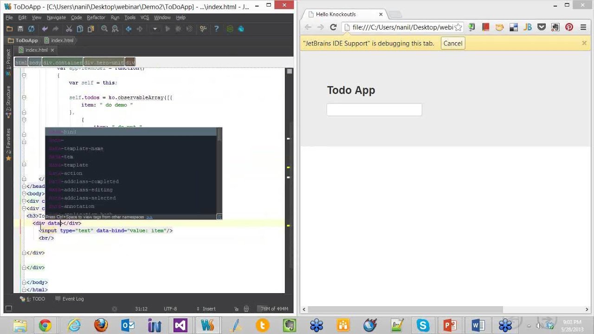The height and width of the screenshot is (334, 594).
Task: Click the Back navigation arrow in WebStorm
Action: pos(129,29)
